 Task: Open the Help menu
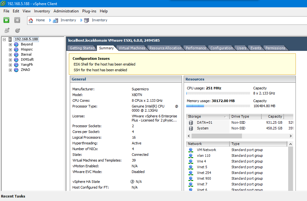click(x=104, y=11)
